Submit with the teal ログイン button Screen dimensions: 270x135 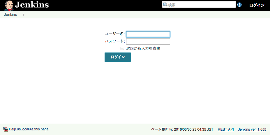click(118, 57)
